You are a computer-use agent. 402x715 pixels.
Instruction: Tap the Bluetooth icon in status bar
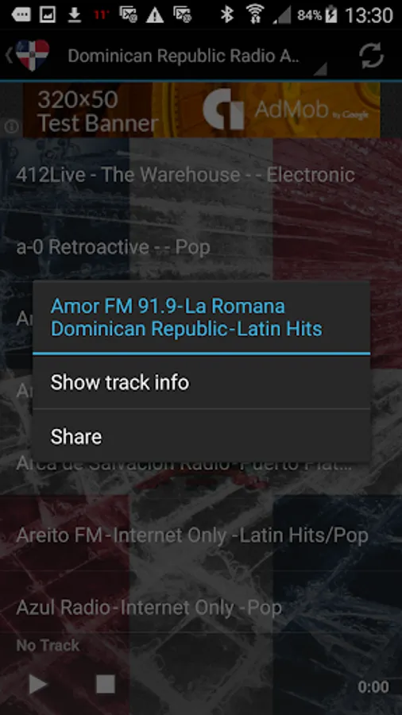pos(227,16)
